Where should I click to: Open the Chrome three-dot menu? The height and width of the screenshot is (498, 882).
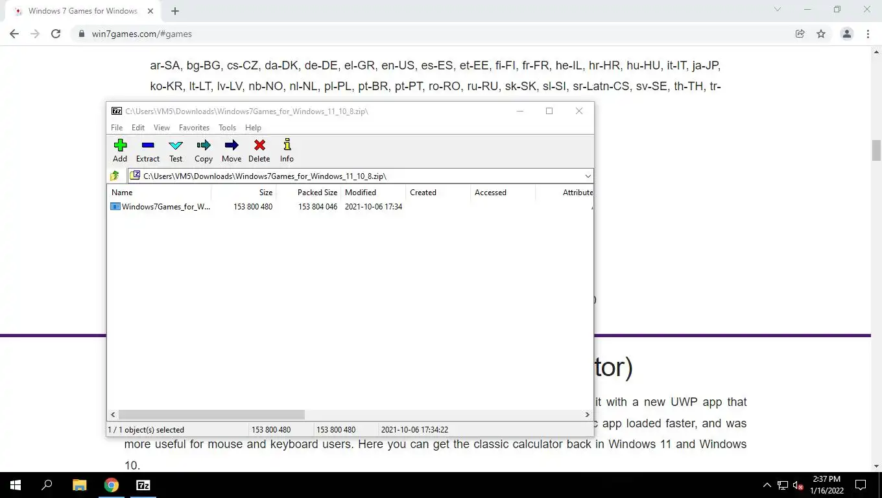868,34
